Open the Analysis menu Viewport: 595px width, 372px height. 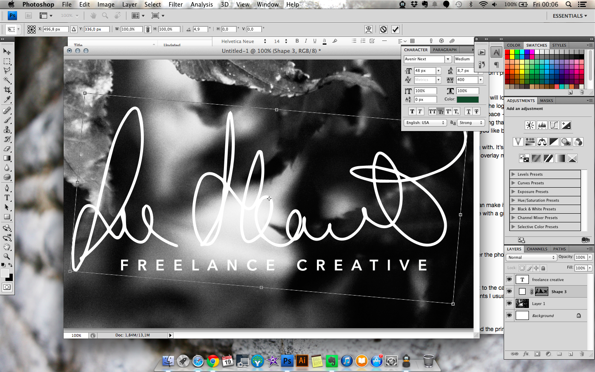(202, 5)
